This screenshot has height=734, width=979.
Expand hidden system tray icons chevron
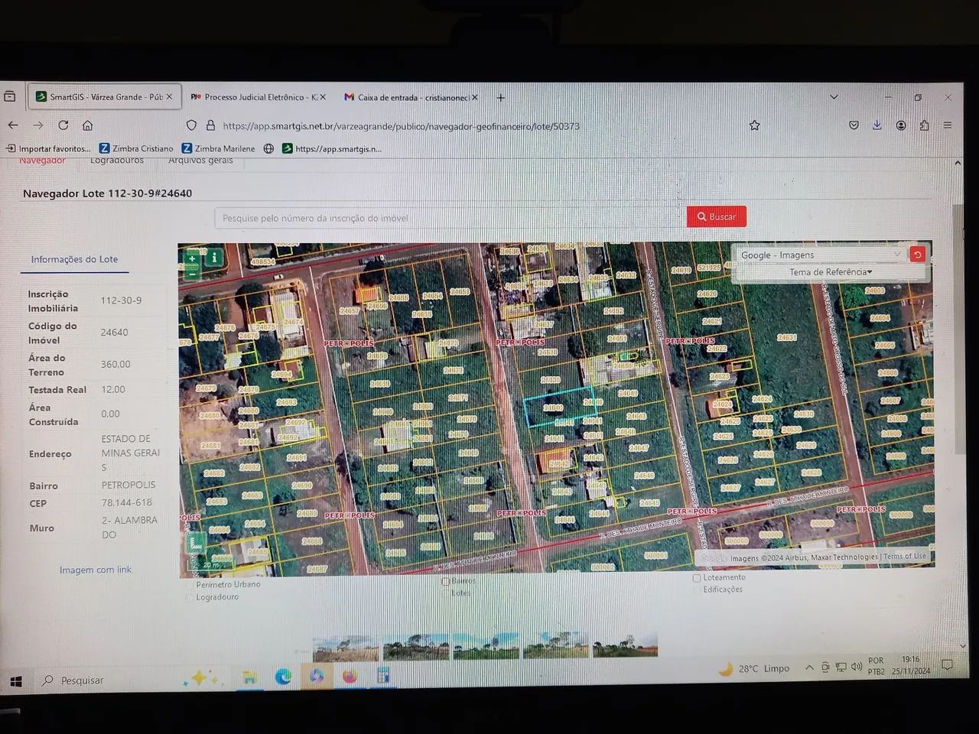click(809, 667)
